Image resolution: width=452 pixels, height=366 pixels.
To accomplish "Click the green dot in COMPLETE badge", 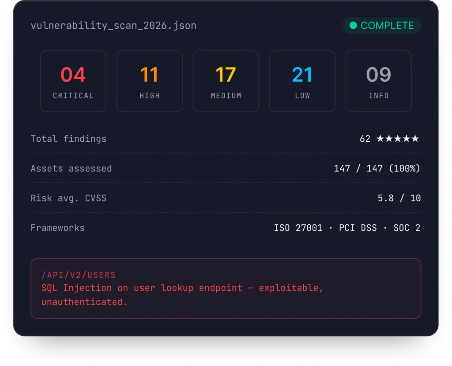I will (x=353, y=25).
